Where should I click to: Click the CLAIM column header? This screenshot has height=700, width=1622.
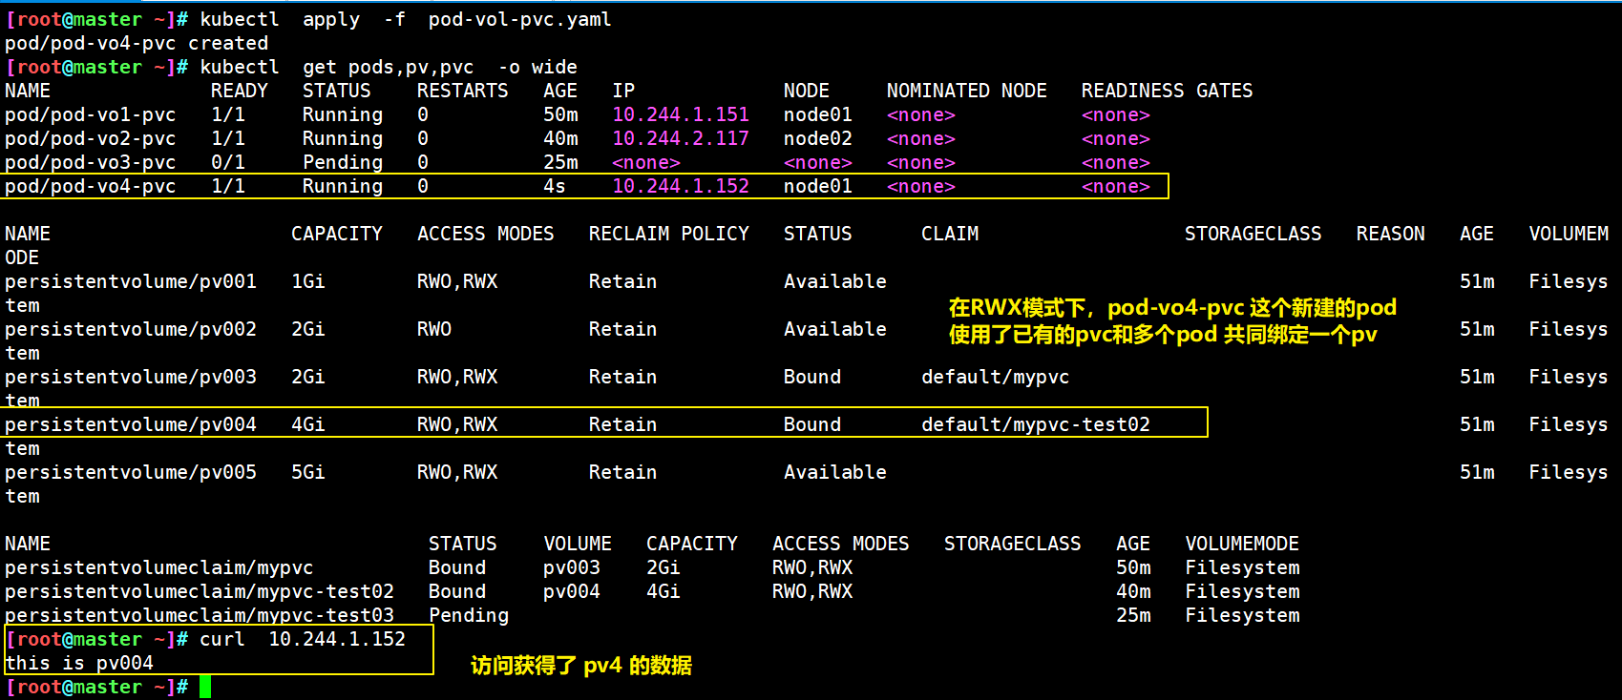(x=950, y=234)
